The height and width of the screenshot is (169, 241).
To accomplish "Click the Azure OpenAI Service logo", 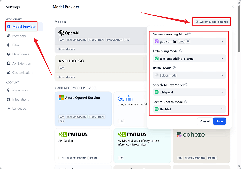I will point(79,98).
